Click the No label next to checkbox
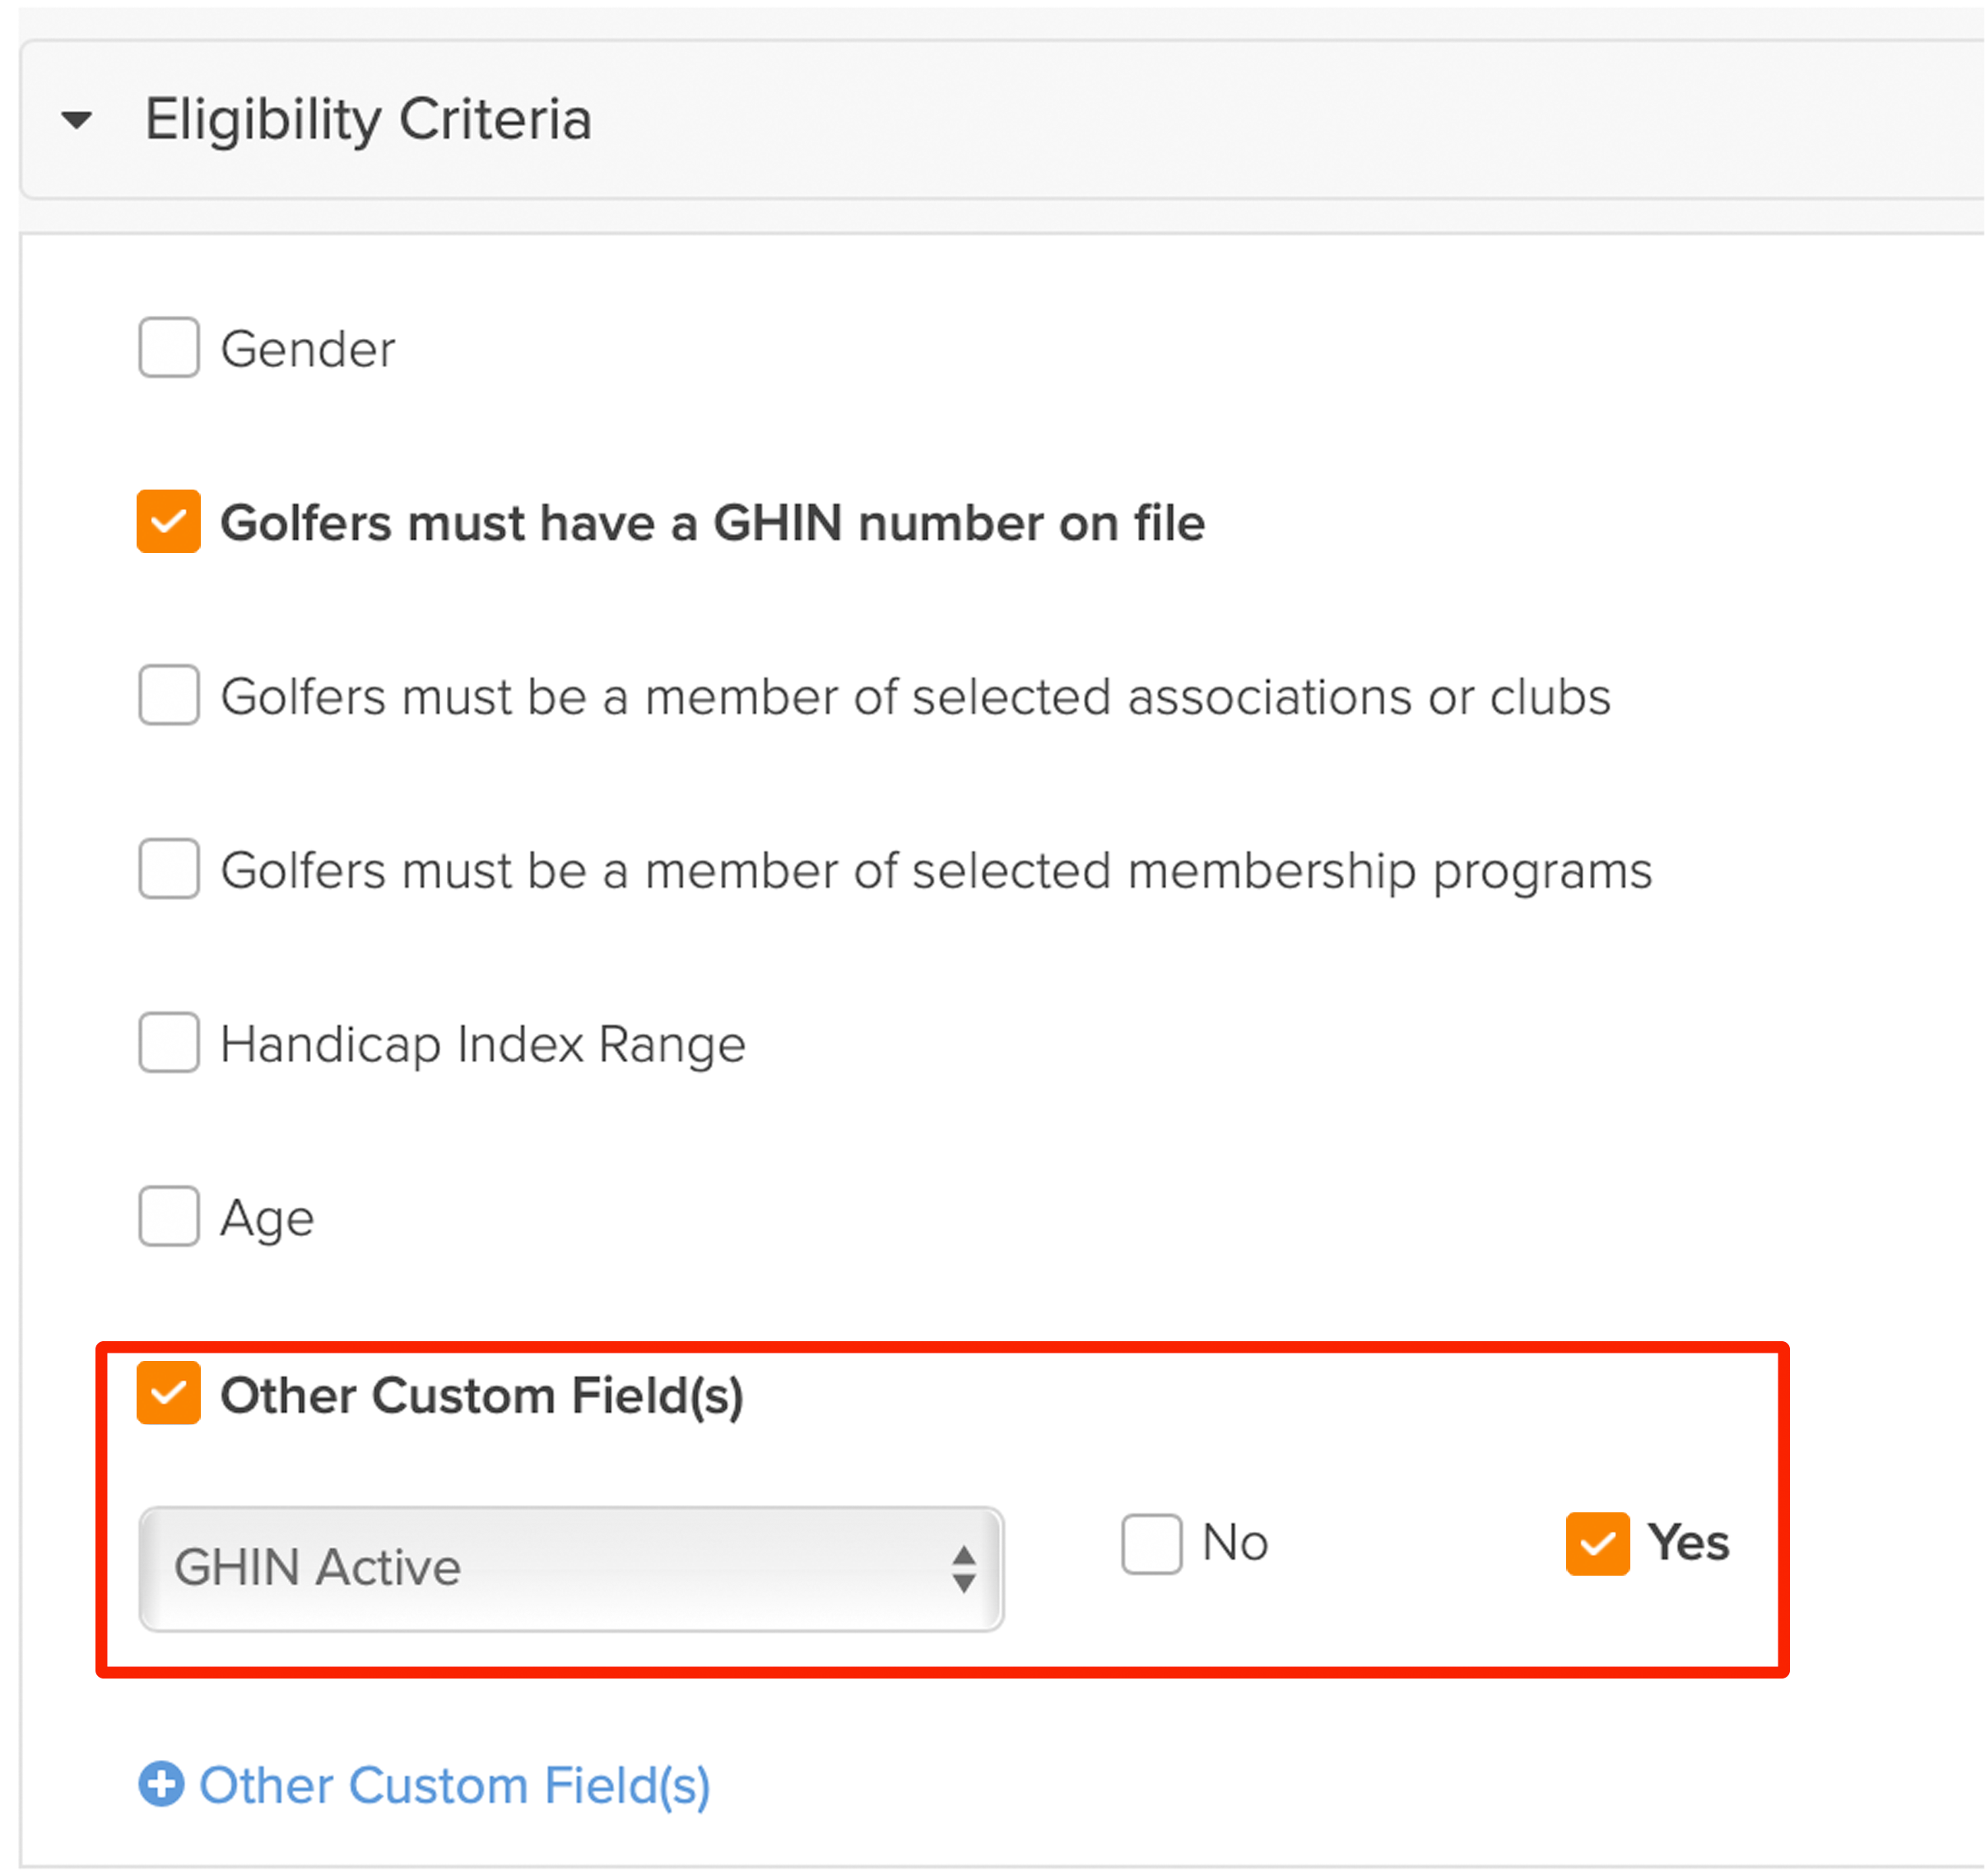The height and width of the screenshot is (1876, 1985). click(1236, 1543)
